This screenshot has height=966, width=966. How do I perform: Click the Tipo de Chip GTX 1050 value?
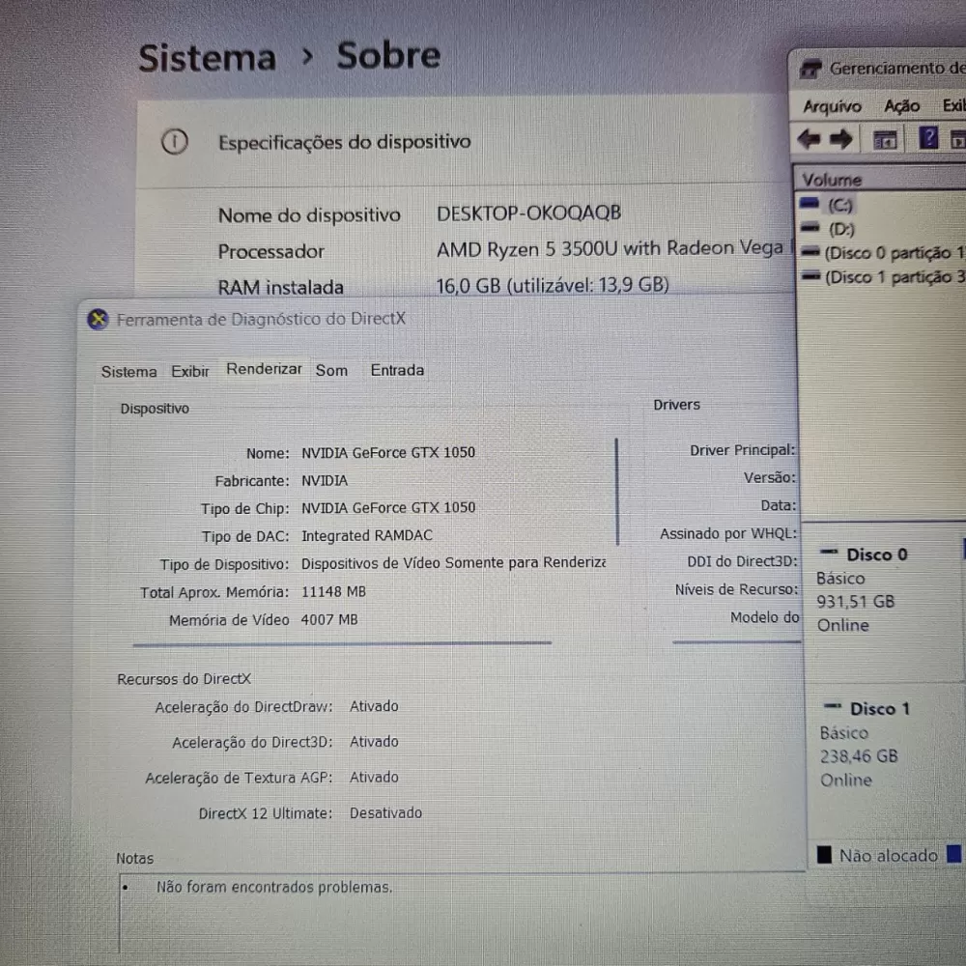388,508
